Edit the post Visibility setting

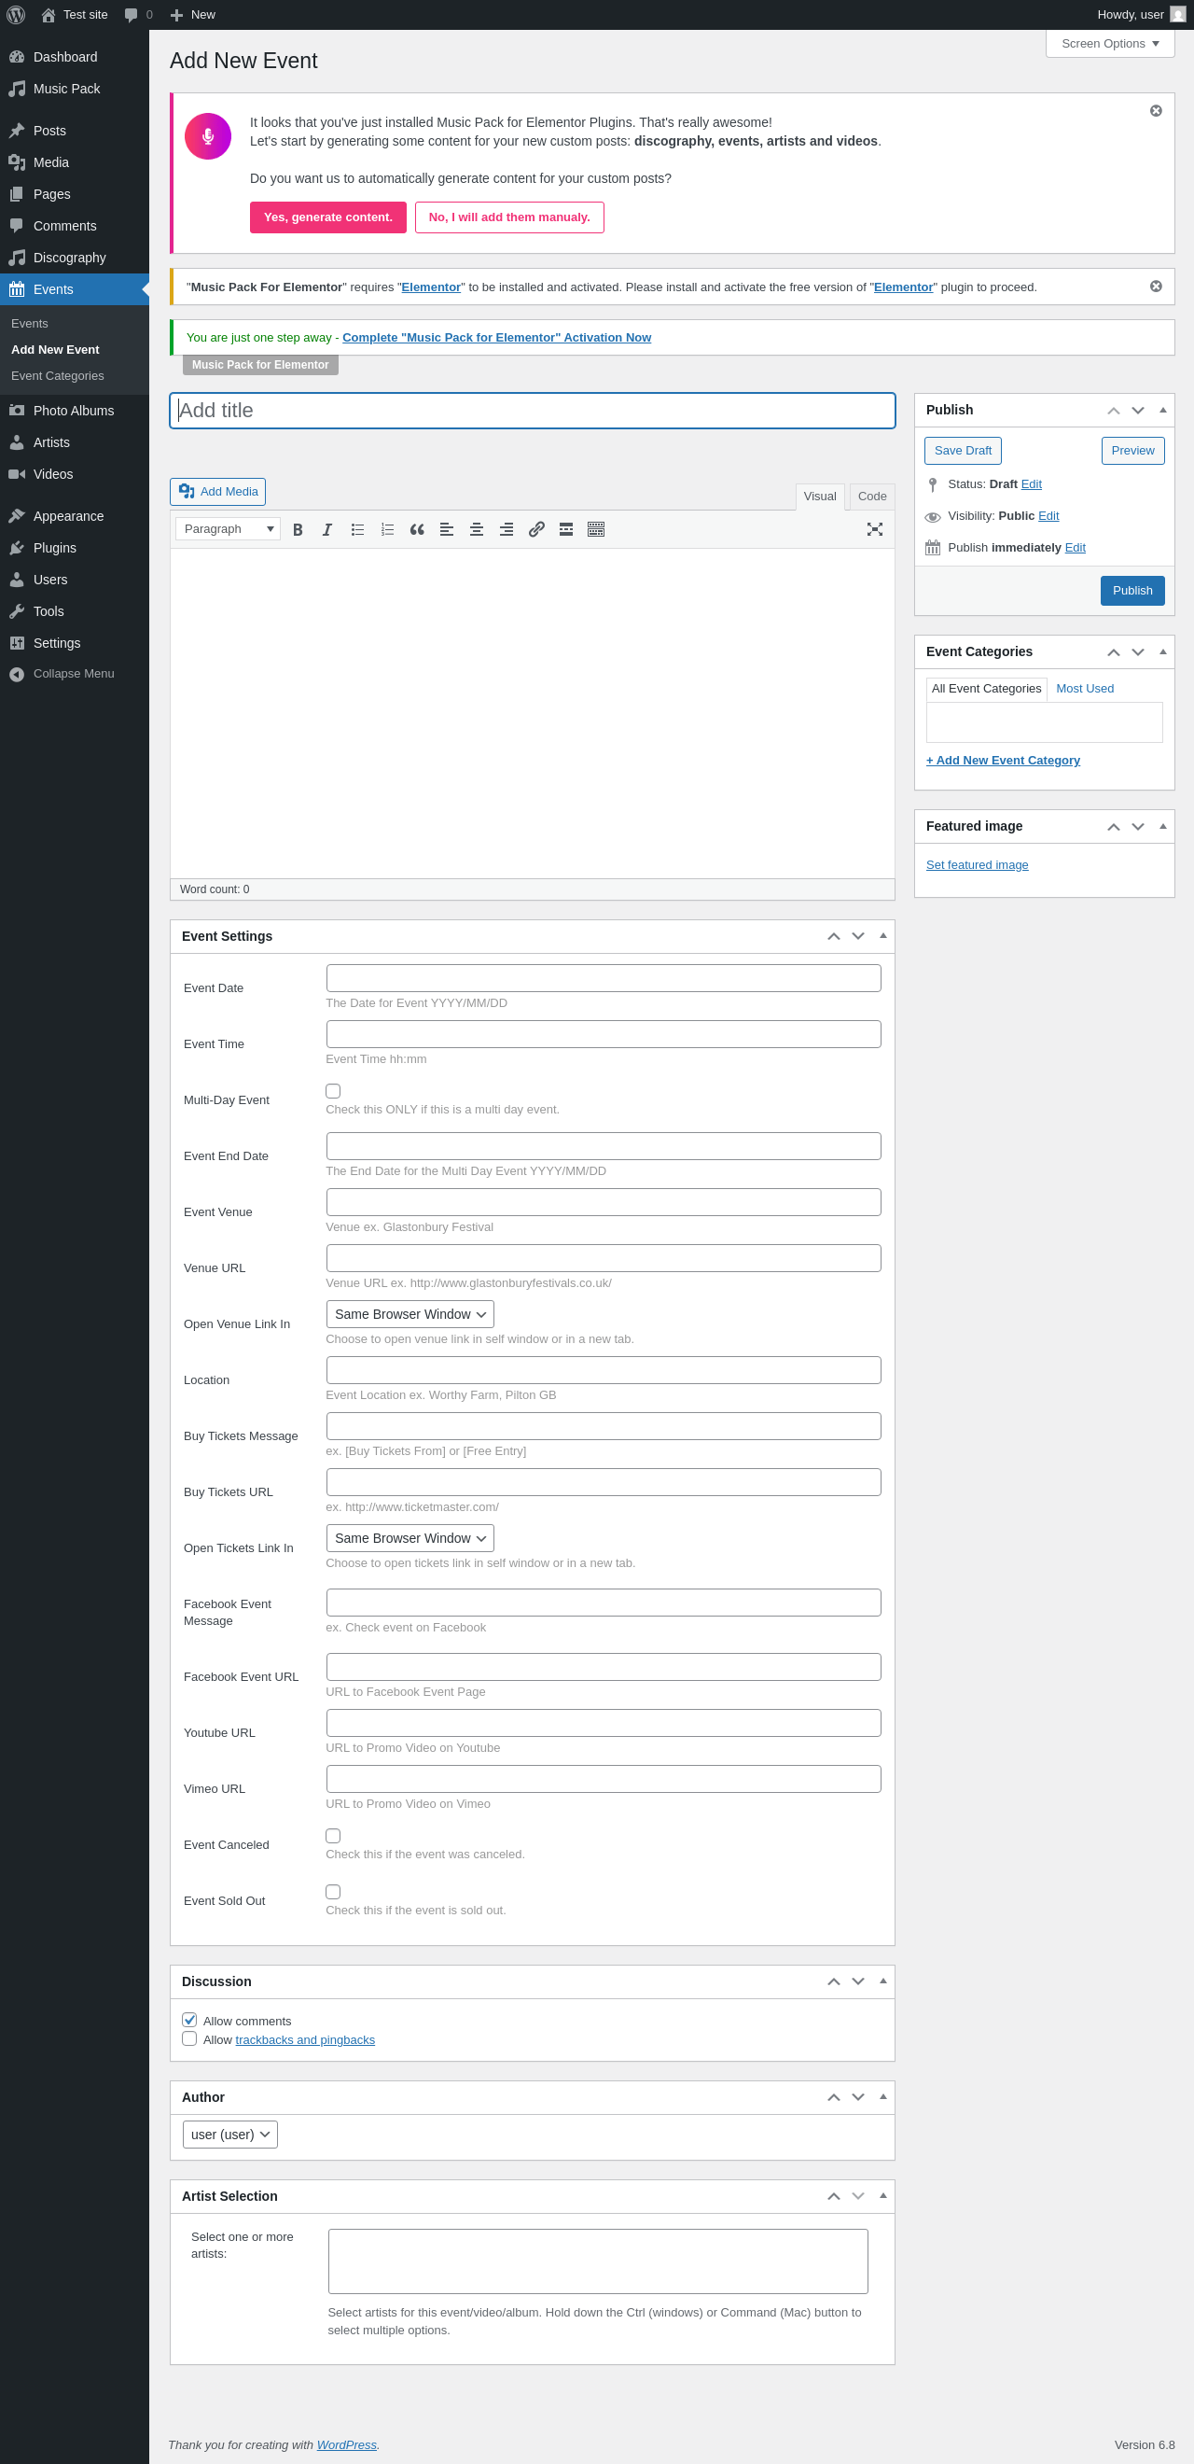point(1048,515)
